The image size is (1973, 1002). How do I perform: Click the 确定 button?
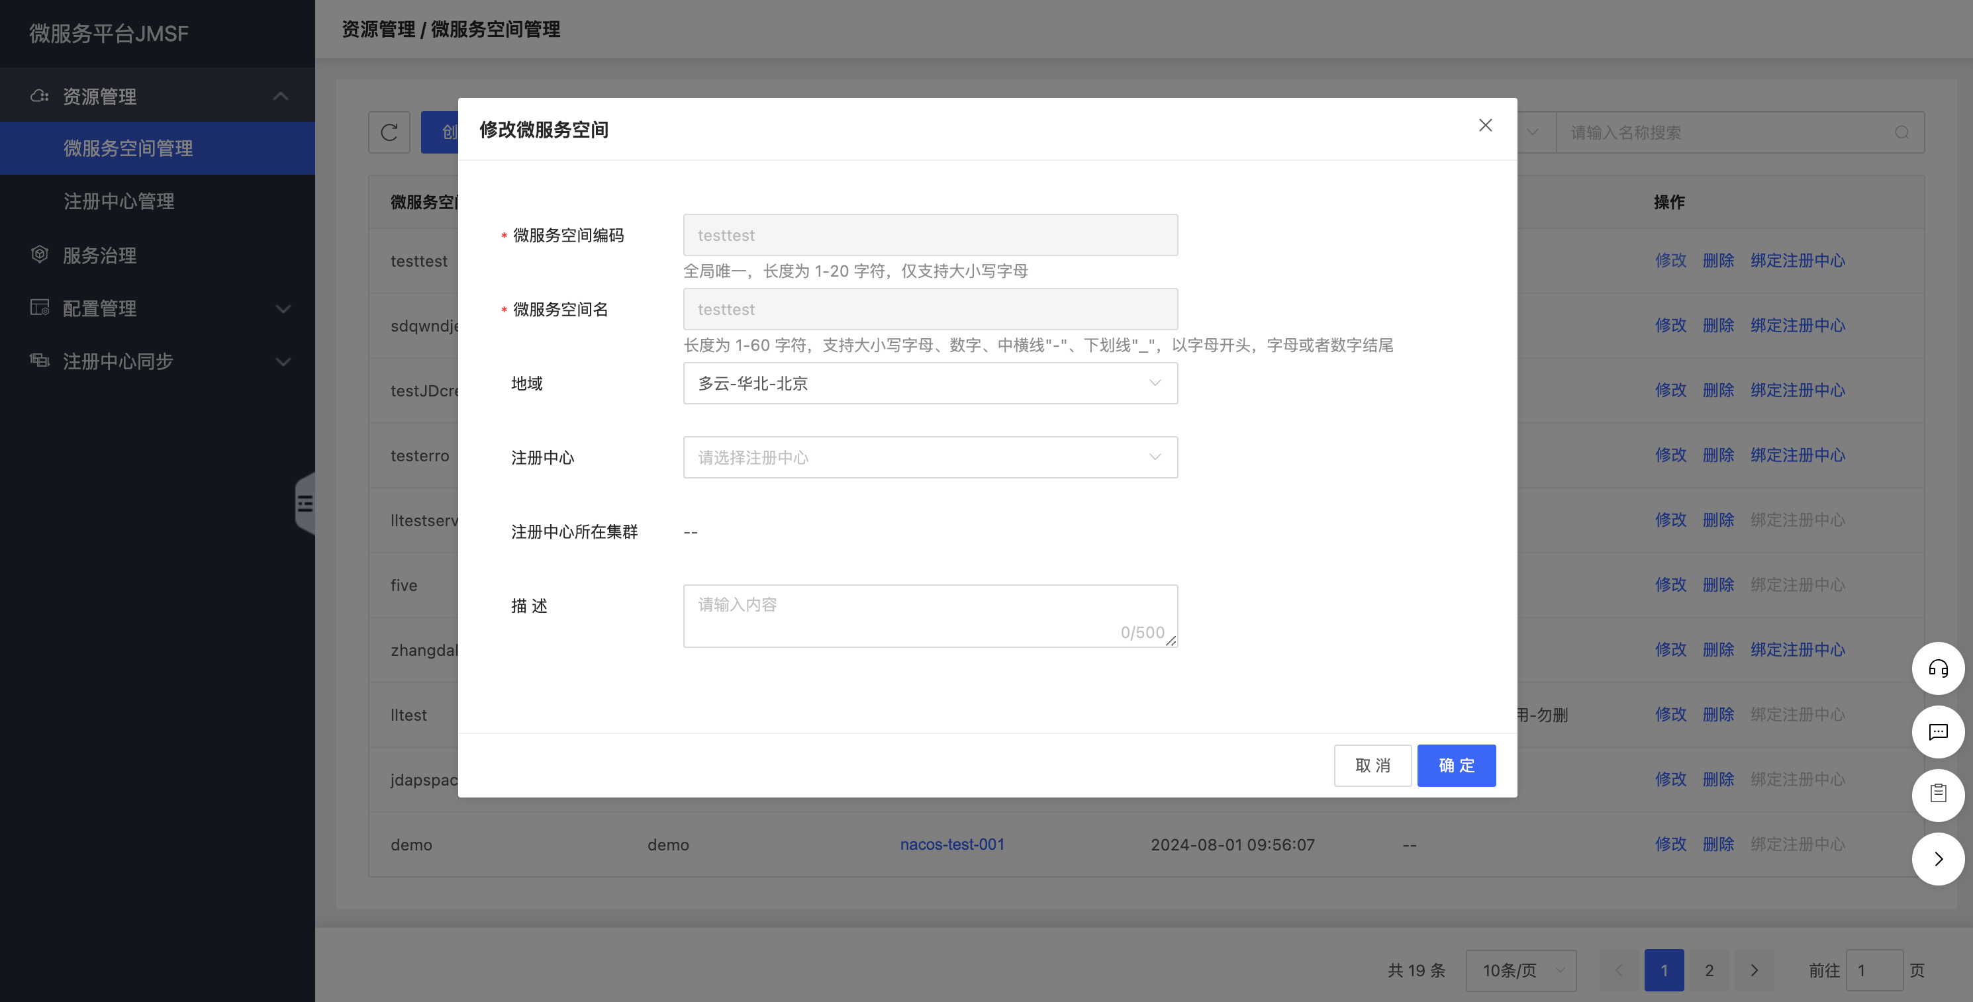[1456, 766]
